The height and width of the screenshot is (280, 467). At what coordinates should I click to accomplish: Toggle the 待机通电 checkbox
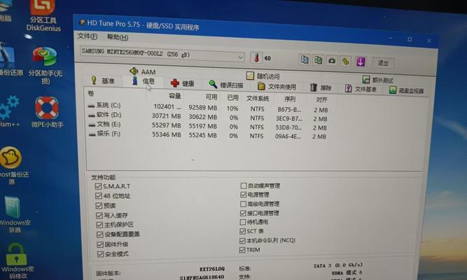click(243, 222)
